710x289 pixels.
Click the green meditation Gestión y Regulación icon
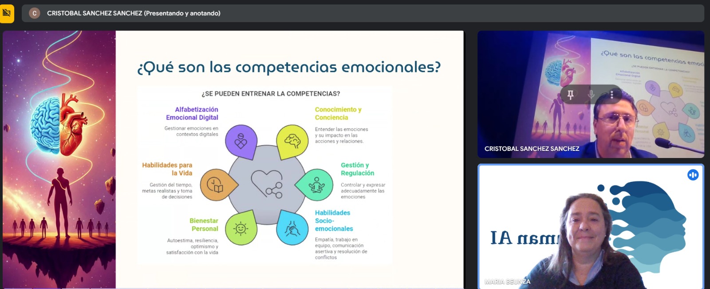tap(315, 185)
